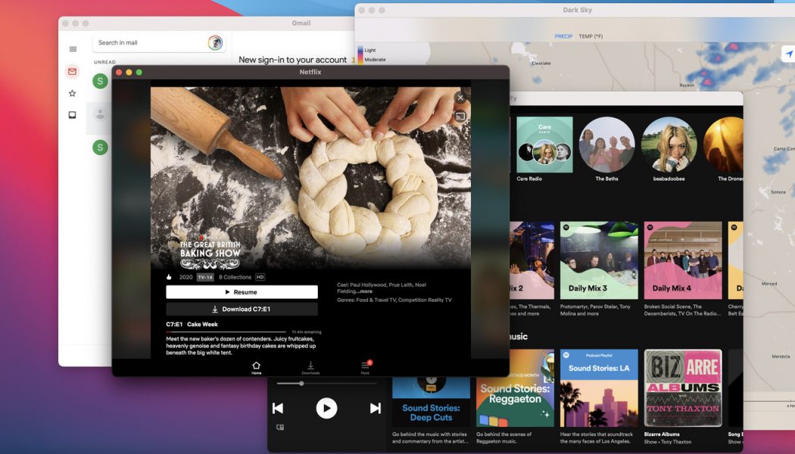Open Netflix Downloads from the bottom bar
The width and height of the screenshot is (795, 454).
(310, 365)
